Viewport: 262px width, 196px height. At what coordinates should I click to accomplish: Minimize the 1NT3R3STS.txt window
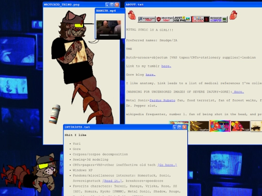click(175, 127)
